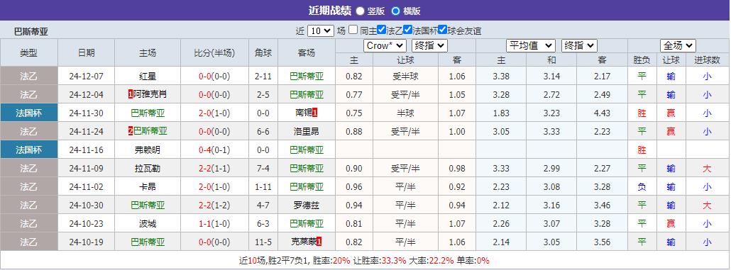Click the 角球 column header
731x270 pixels.
[263, 52]
